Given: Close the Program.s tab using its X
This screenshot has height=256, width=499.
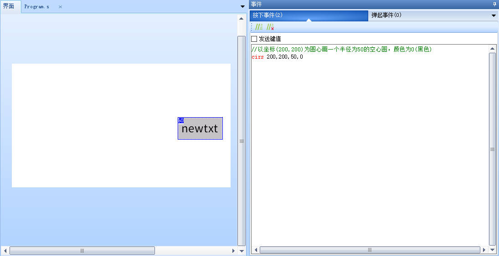Looking at the screenshot, I should 60,7.
